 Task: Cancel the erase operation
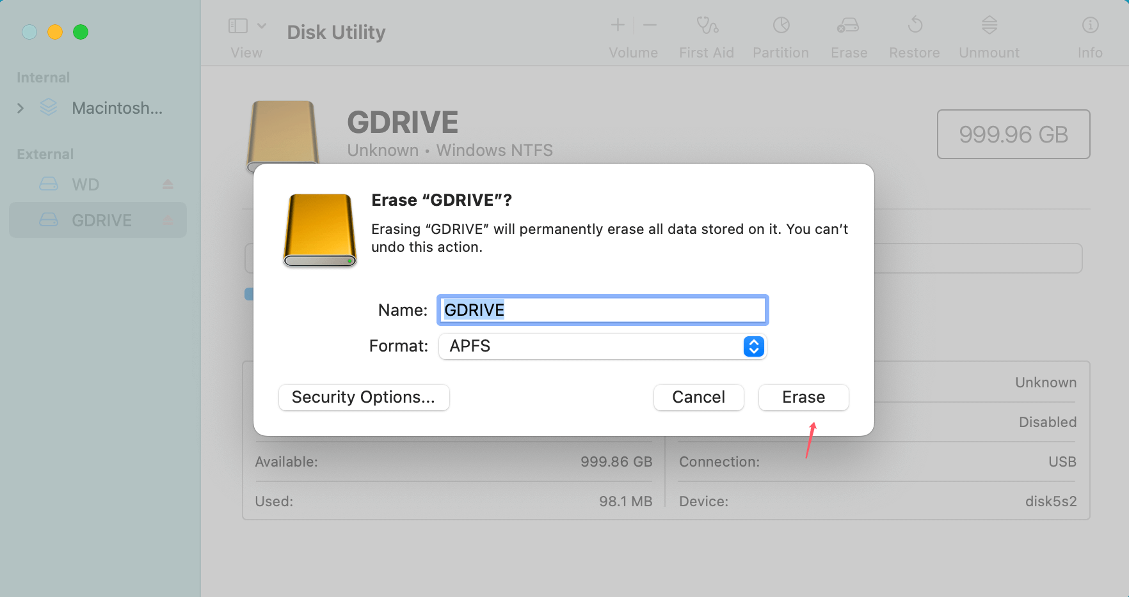pyautogui.click(x=698, y=397)
